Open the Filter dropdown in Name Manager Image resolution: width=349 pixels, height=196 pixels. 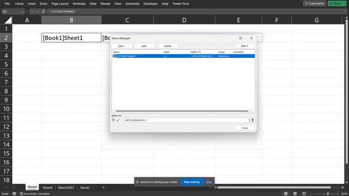[245, 46]
